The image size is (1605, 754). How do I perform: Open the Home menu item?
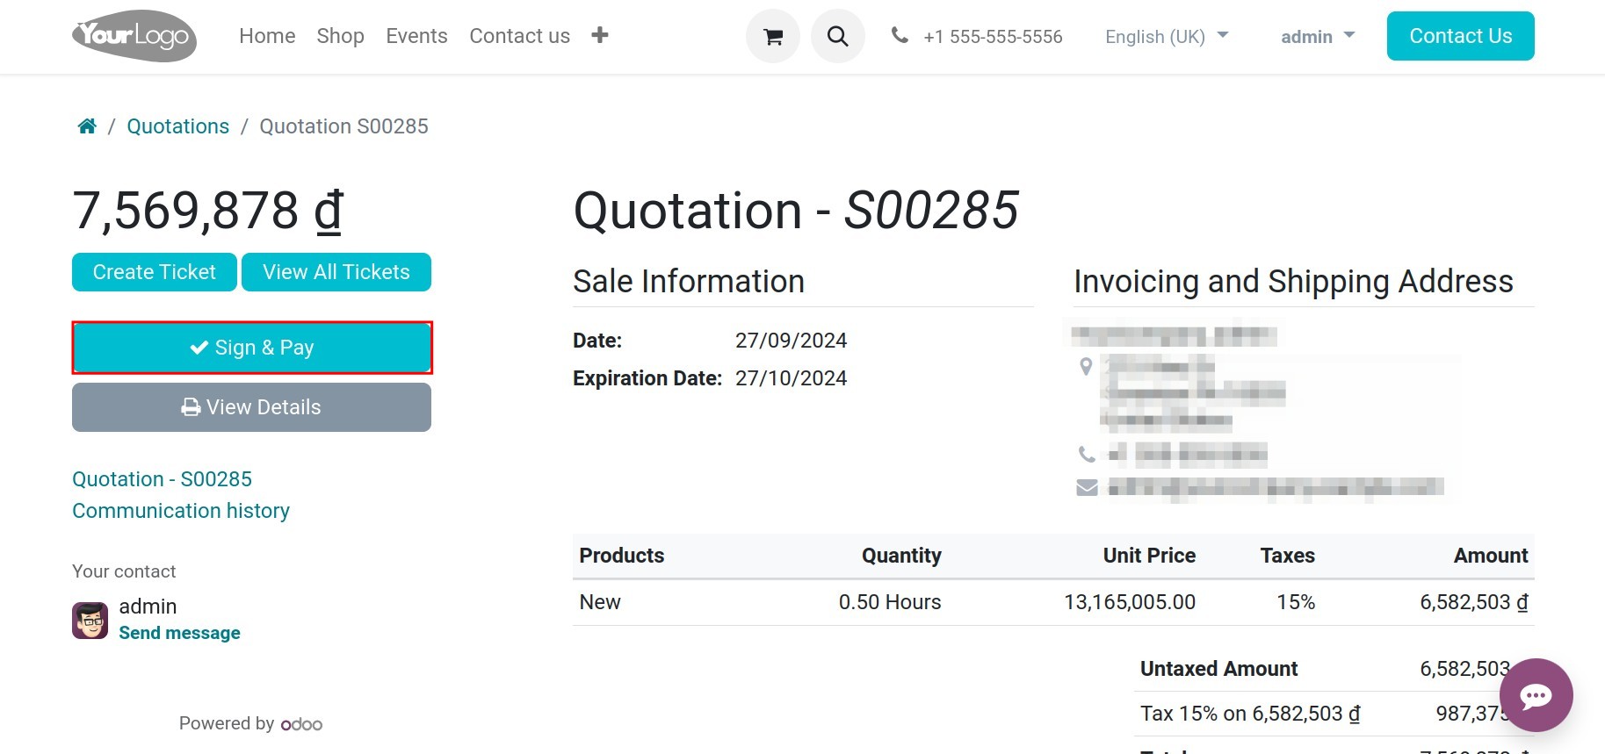coord(267,36)
